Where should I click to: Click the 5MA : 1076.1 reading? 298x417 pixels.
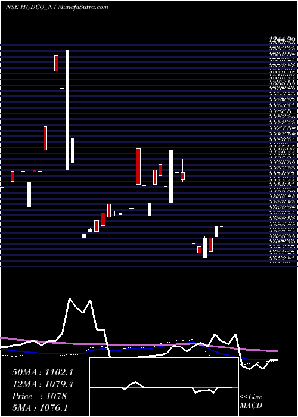(x=41, y=407)
